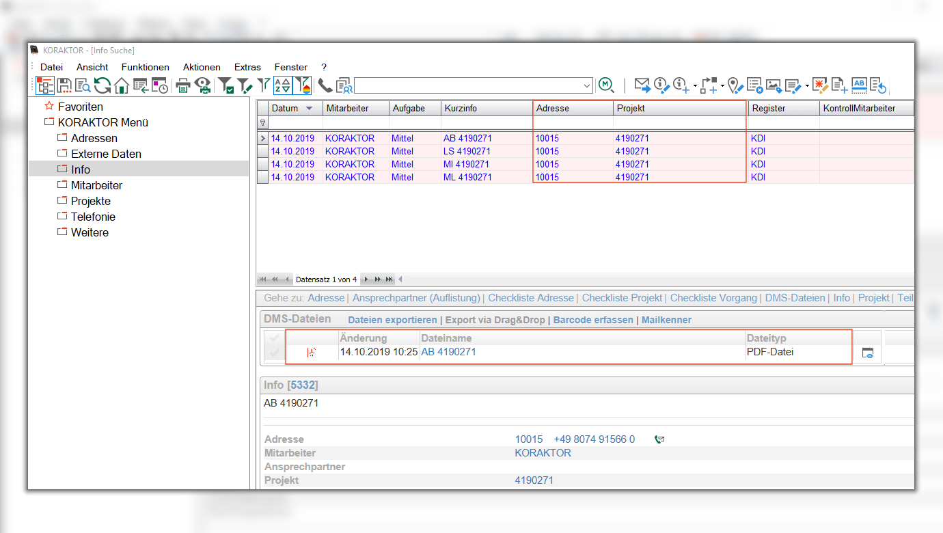Viewport: 943px width, 533px height.
Task: Click the save floppy disk icon
Action: pos(64,85)
